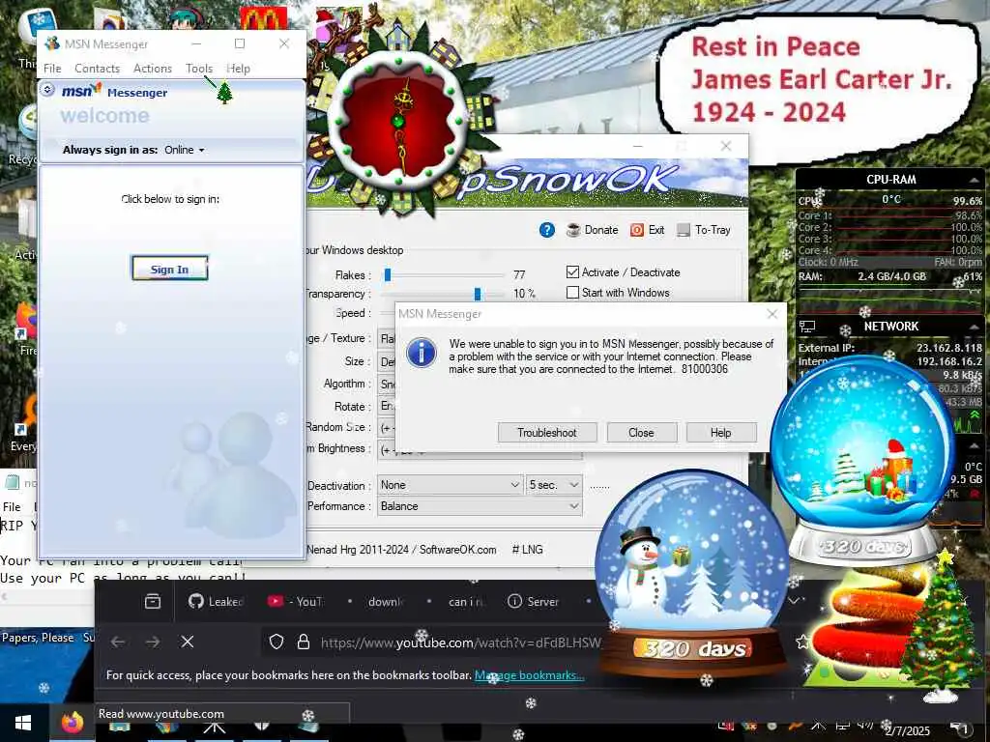
Task: Click the External IP value 23.162.8.118
Action: (949, 348)
